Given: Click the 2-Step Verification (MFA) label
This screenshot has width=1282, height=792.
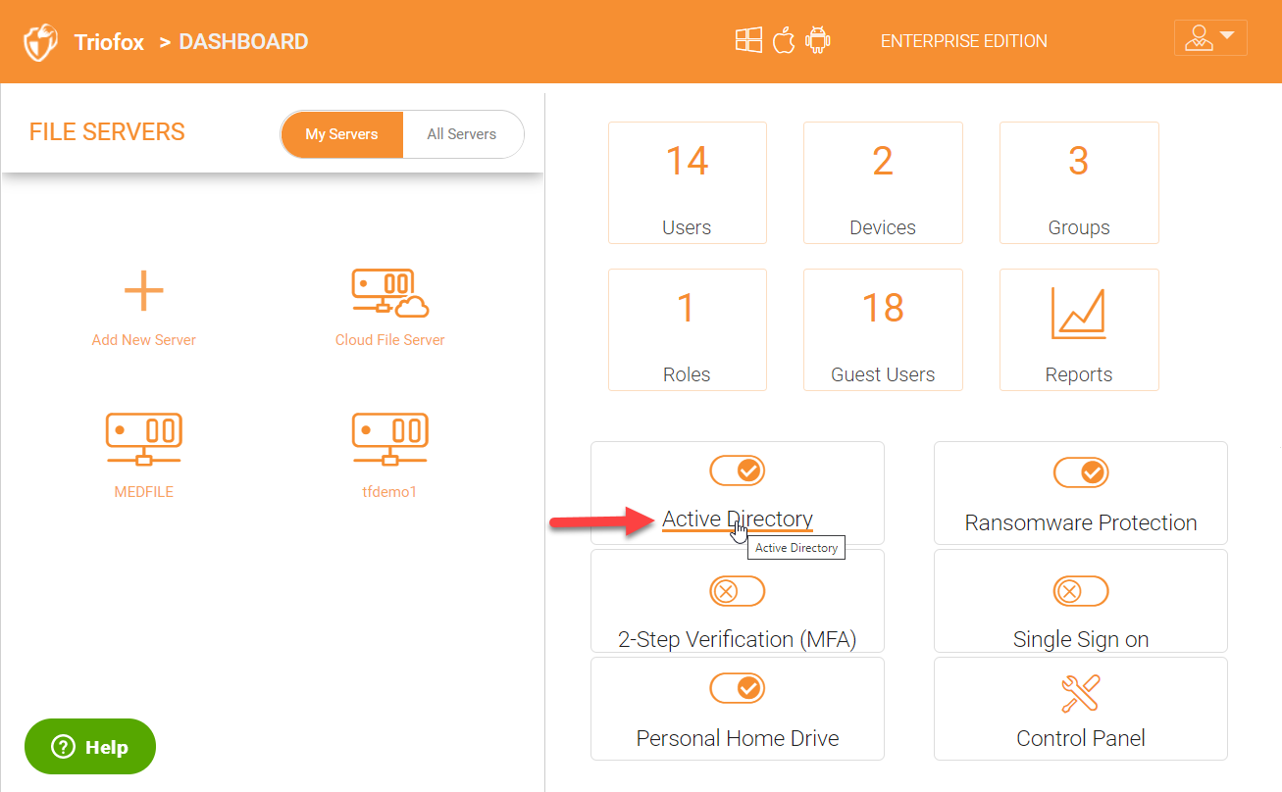Looking at the screenshot, I should tap(738, 639).
